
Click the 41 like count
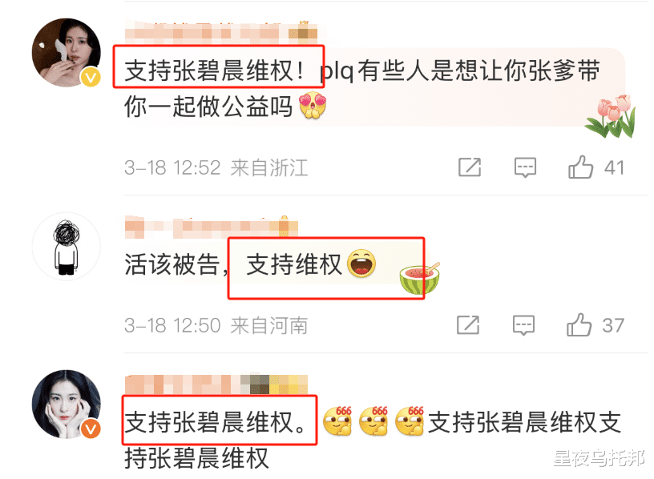pyautogui.click(x=615, y=168)
